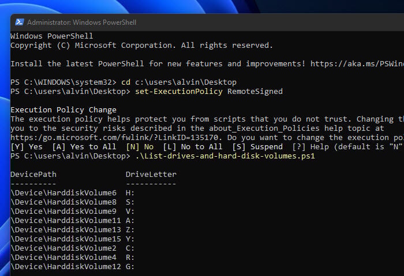Click the drive letter H:
Image resolution: width=404 pixels, height=276 pixels.
click(130, 193)
